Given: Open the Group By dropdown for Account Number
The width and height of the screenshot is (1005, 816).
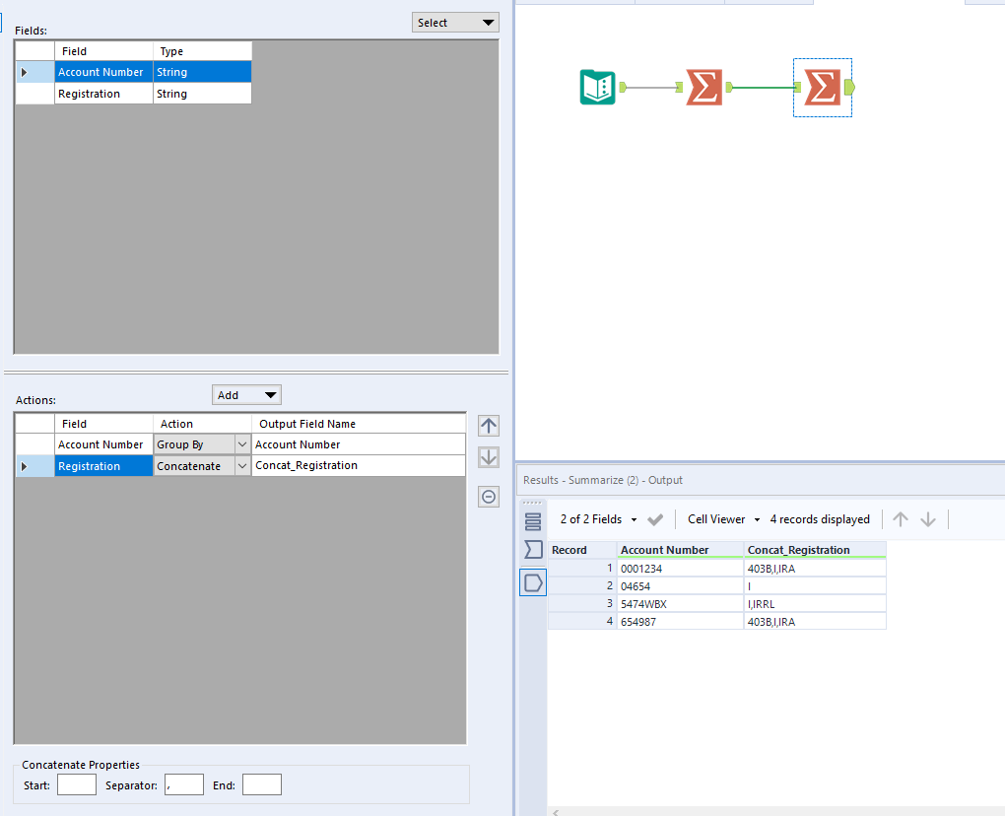Looking at the screenshot, I should tap(239, 443).
